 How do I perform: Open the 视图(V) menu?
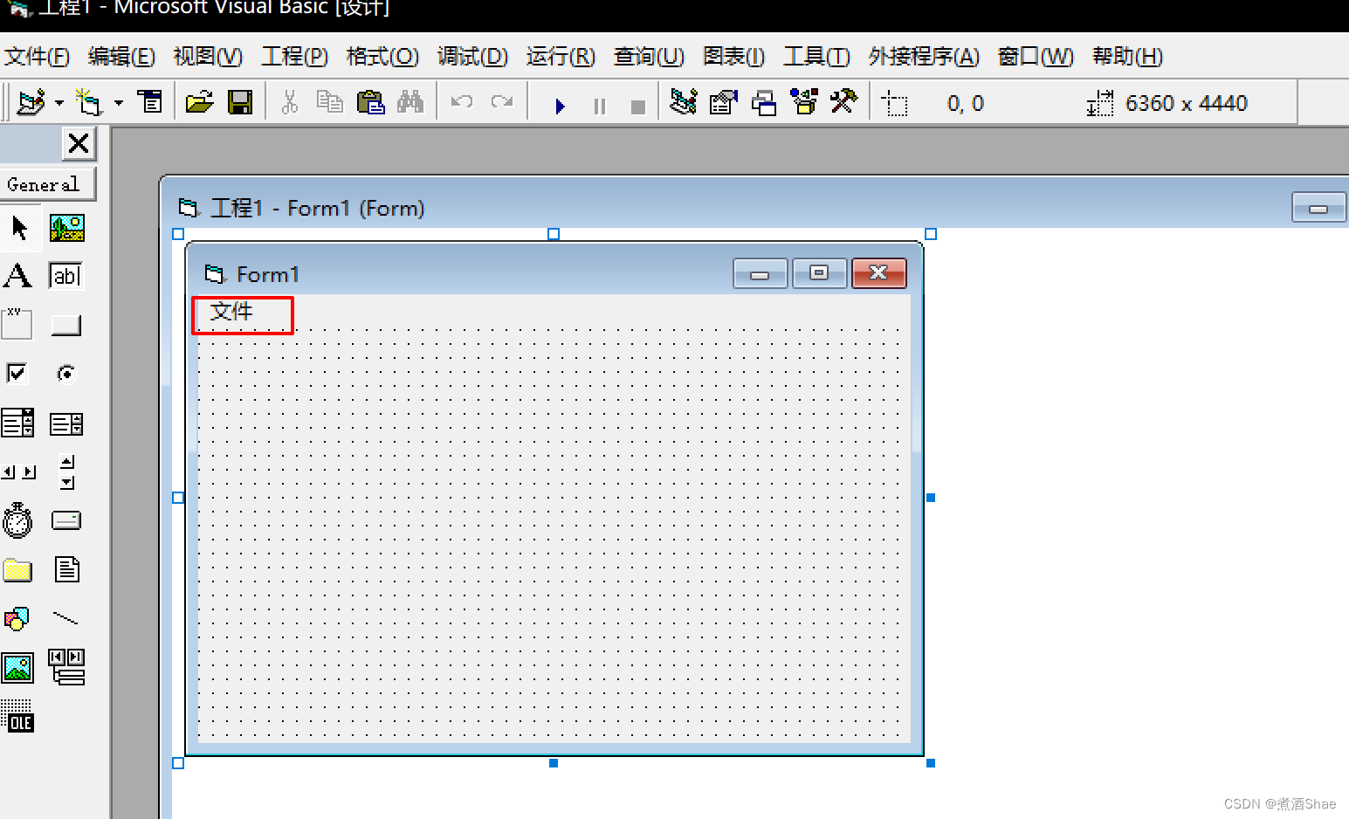pyautogui.click(x=208, y=57)
